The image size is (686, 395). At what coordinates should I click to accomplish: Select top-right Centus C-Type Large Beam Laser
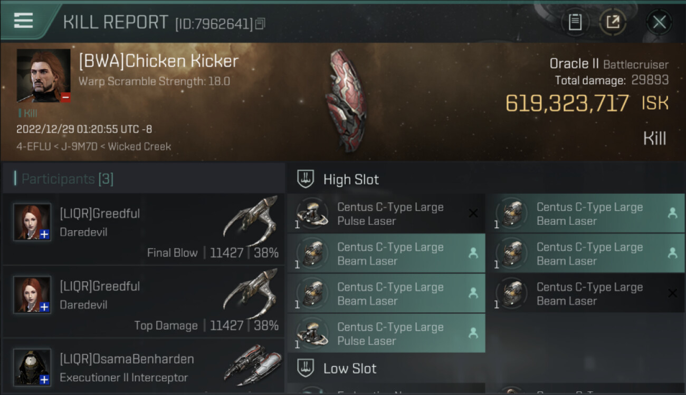(585, 214)
